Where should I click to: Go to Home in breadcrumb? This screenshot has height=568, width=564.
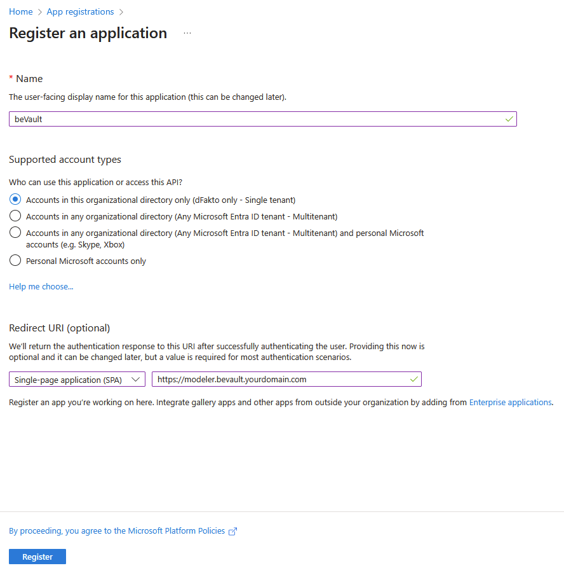(x=21, y=12)
